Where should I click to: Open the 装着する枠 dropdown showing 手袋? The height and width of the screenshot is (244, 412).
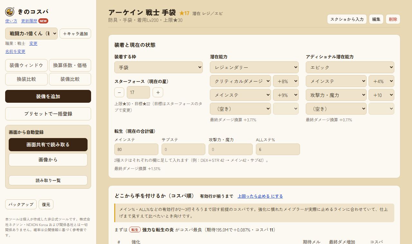click(158, 67)
